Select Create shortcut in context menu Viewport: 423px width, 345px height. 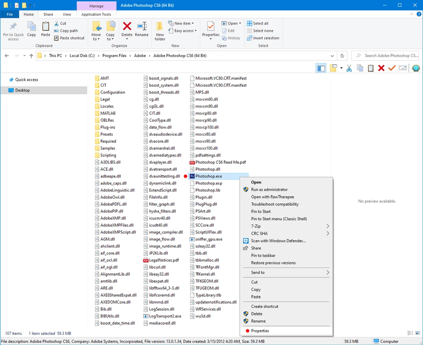click(286, 306)
